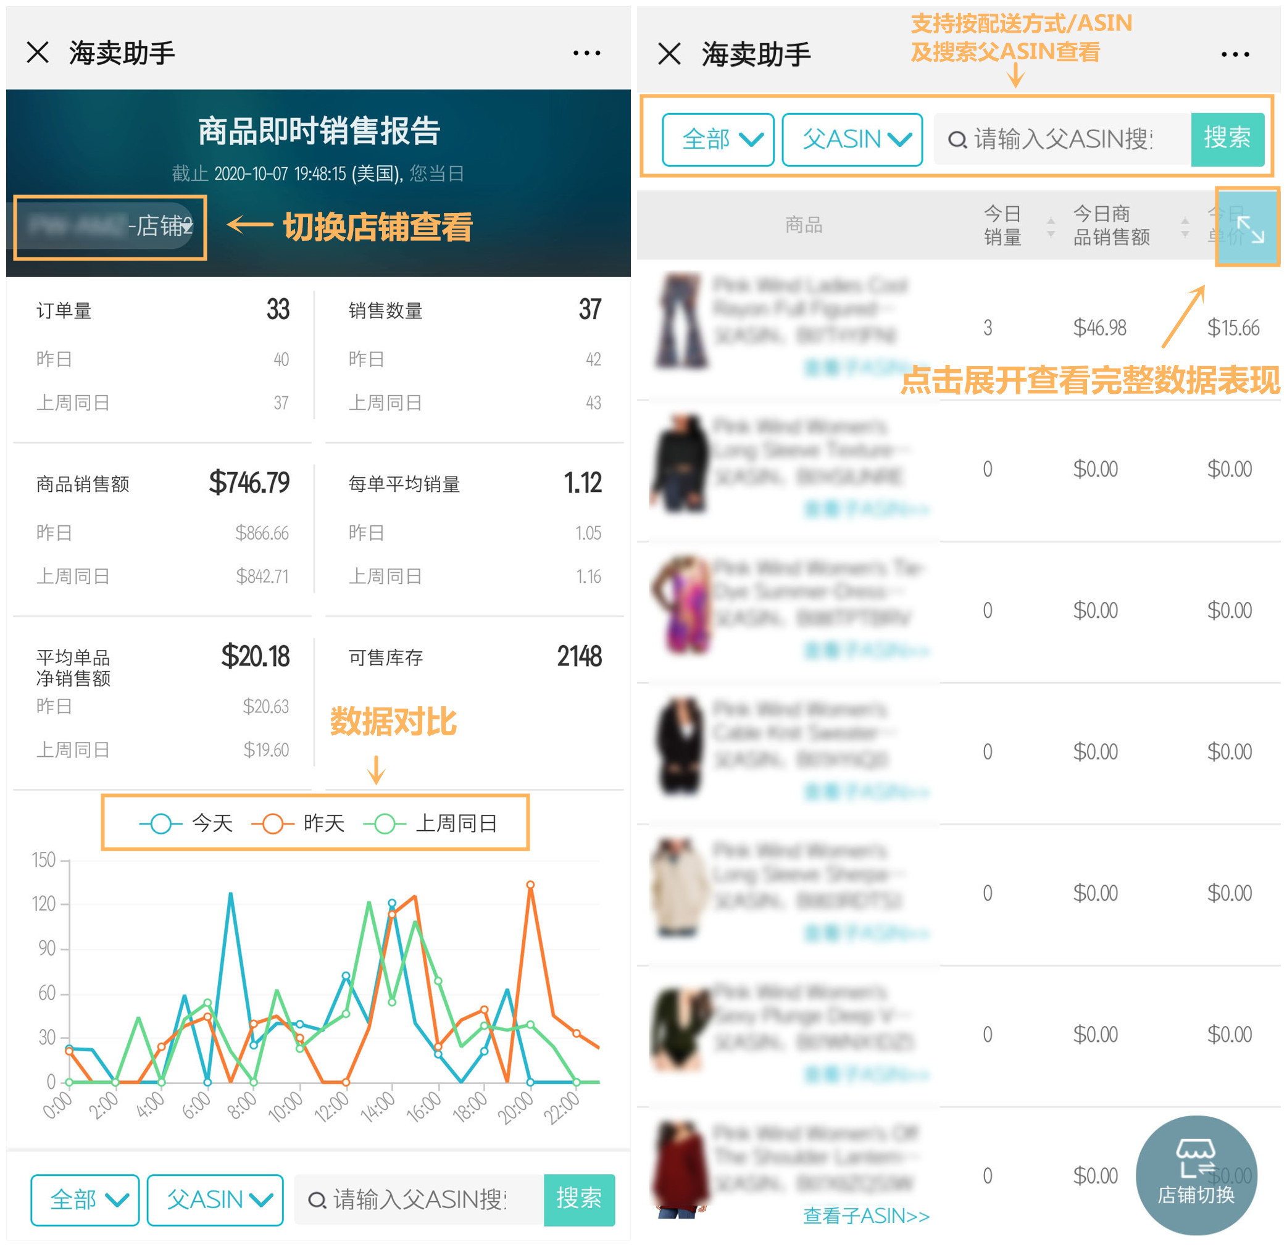Screen dimensions: 1287x1247
Task: Sort by the 今日商品销售额 column arrows
Action: 1185,227
